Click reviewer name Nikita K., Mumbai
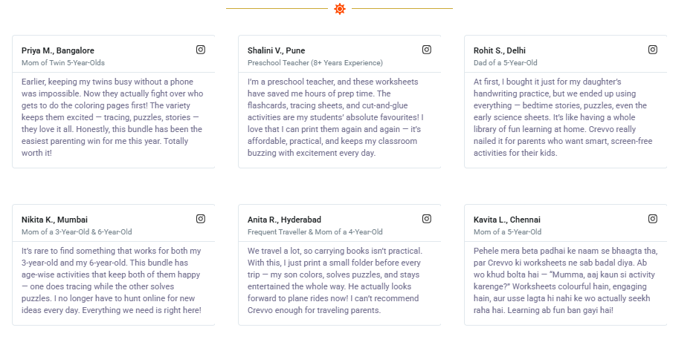This screenshot has height=342, width=699. [55, 220]
